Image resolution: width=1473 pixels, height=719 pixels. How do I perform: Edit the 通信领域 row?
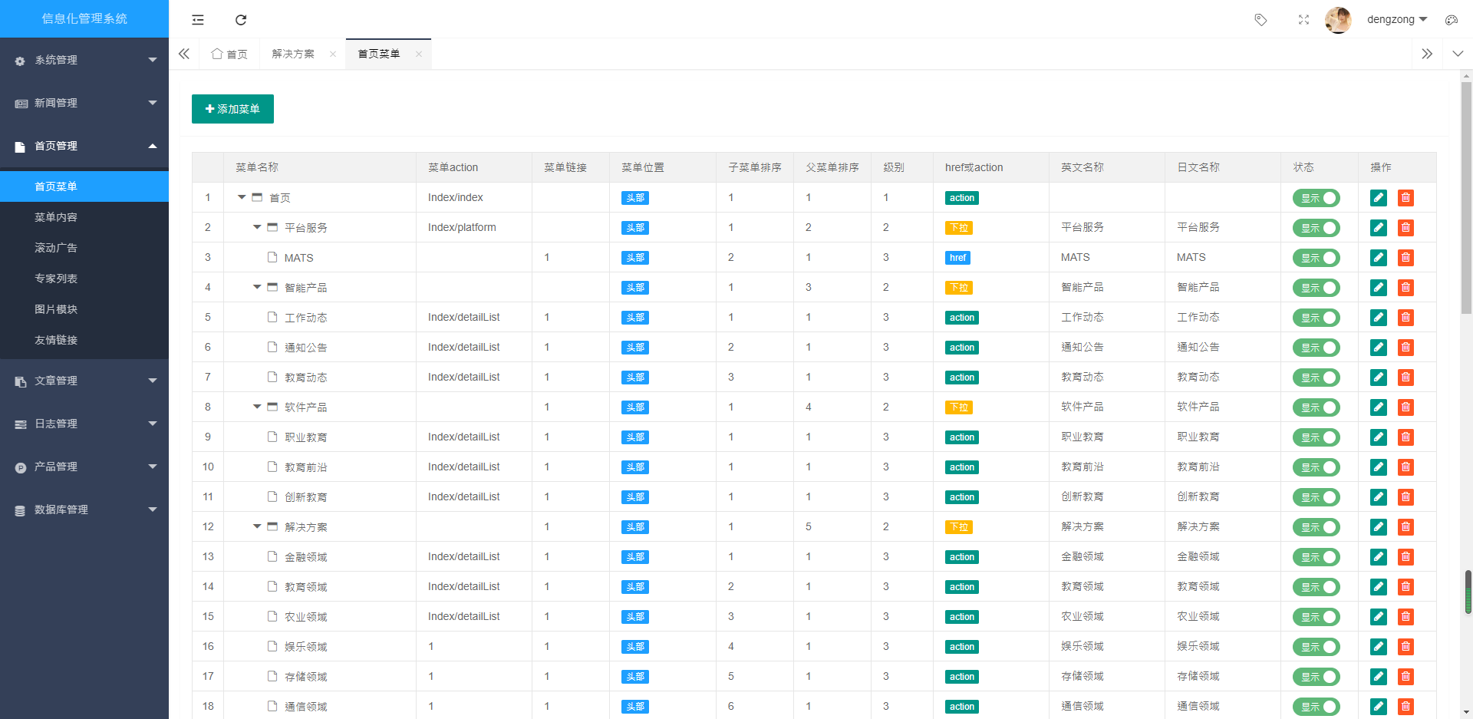[1379, 707]
